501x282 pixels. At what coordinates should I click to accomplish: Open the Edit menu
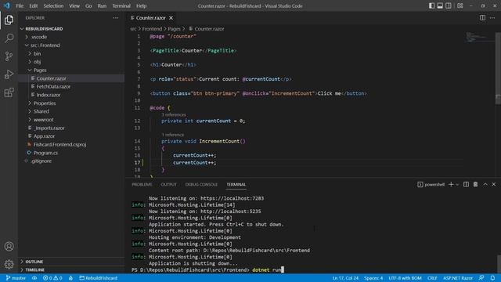click(33, 5)
